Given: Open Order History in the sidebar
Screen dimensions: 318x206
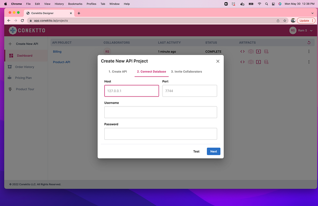Looking at the screenshot, I should pyautogui.click(x=24, y=67).
